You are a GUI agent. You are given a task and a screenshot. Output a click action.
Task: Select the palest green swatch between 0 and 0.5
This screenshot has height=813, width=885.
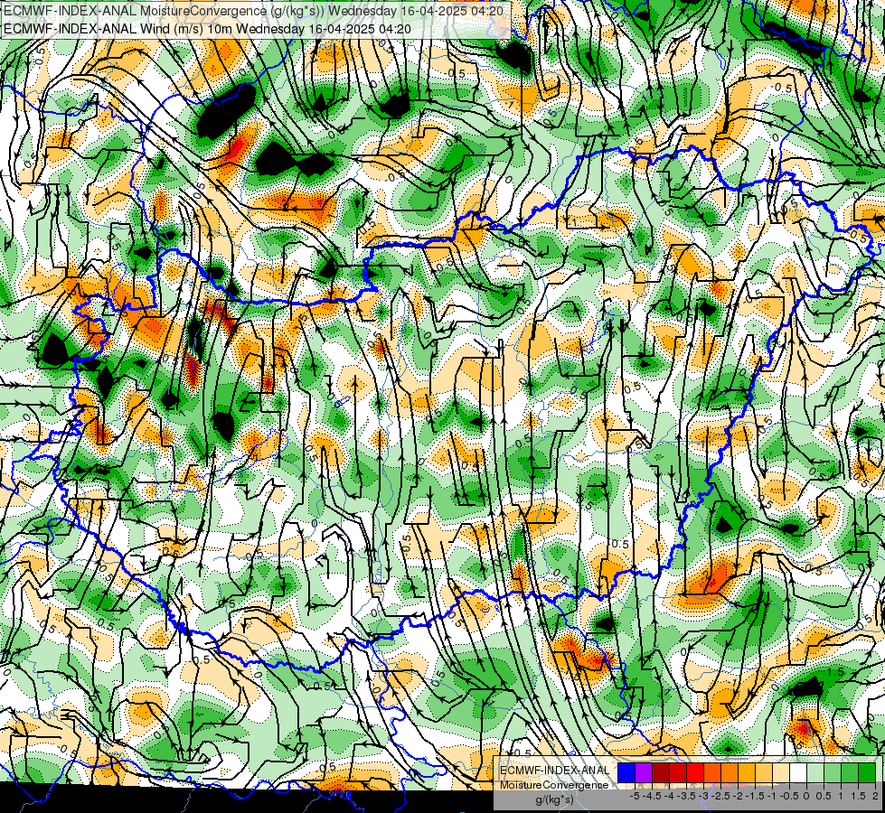tap(815, 773)
